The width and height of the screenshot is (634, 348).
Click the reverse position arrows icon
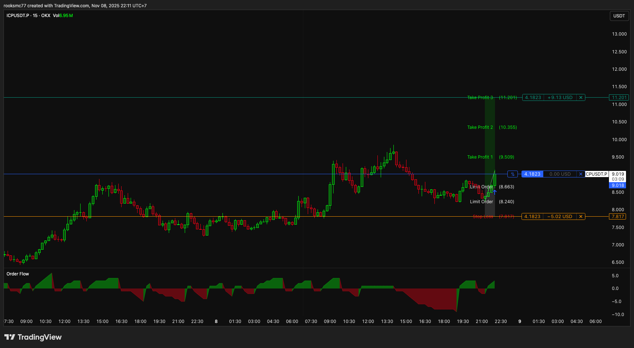(x=512, y=174)
